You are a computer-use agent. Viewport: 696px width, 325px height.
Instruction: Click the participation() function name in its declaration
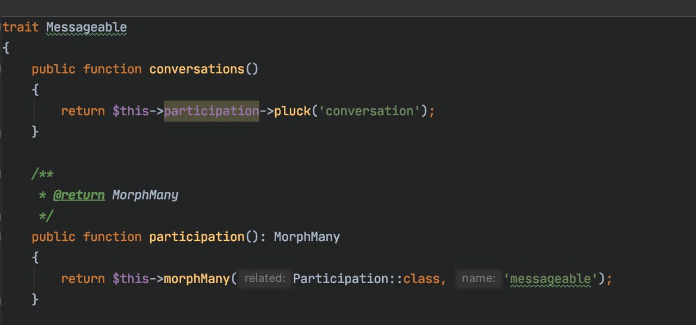197,237
